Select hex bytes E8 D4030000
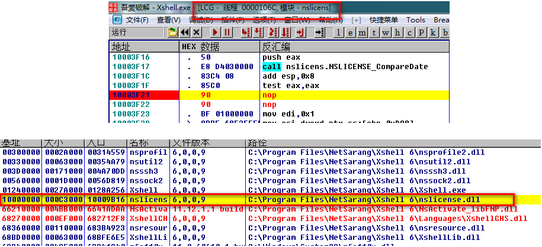 pyautogui.click(x=227, y=67)
